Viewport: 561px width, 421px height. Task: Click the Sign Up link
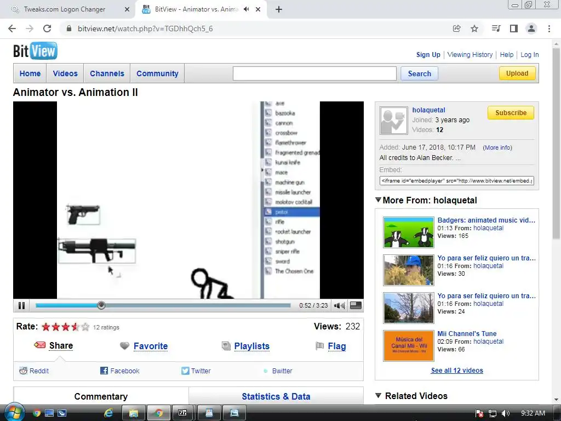click(x=428, y=55)
